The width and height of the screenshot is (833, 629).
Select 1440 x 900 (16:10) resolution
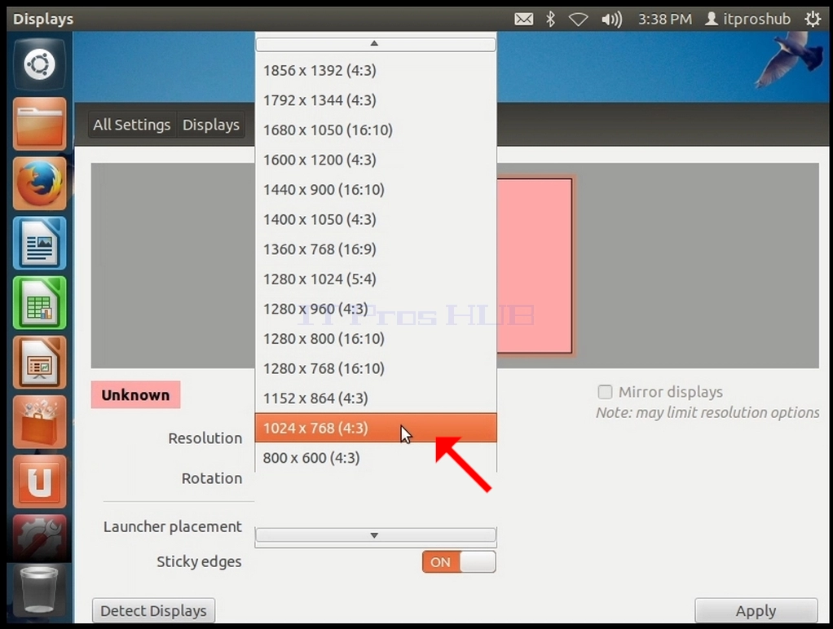click(x=376, y=189)
